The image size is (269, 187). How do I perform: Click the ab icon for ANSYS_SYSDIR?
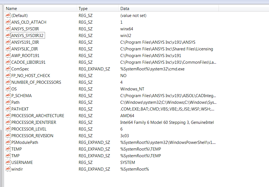pos(8,29)
